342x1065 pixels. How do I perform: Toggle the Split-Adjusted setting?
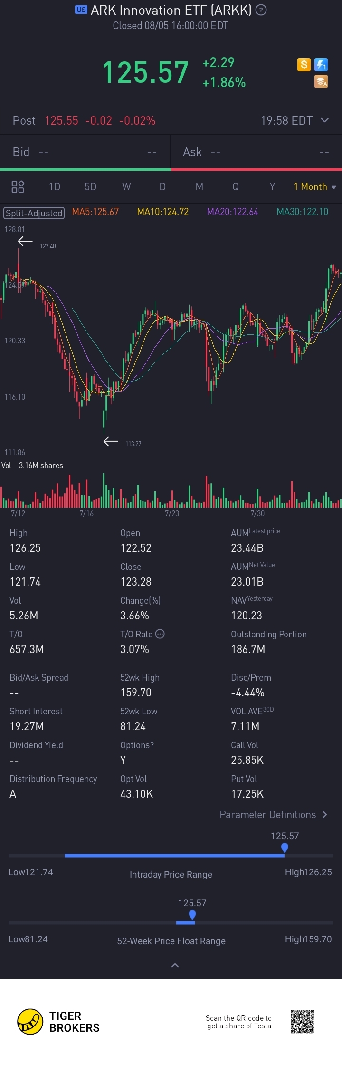coord(34,213)
